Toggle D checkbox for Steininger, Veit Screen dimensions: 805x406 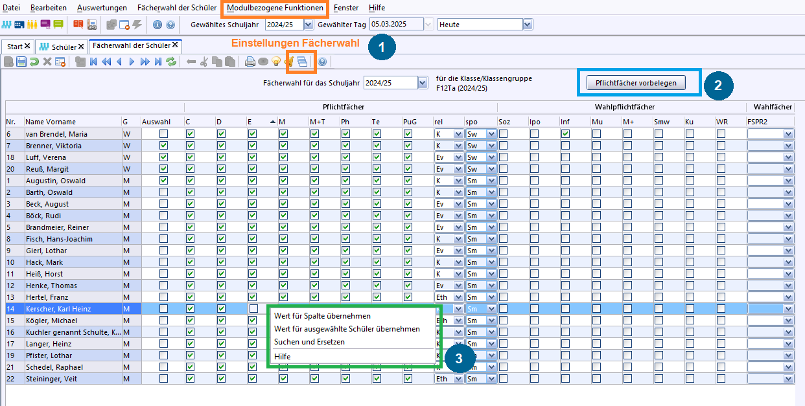[220, 378]
